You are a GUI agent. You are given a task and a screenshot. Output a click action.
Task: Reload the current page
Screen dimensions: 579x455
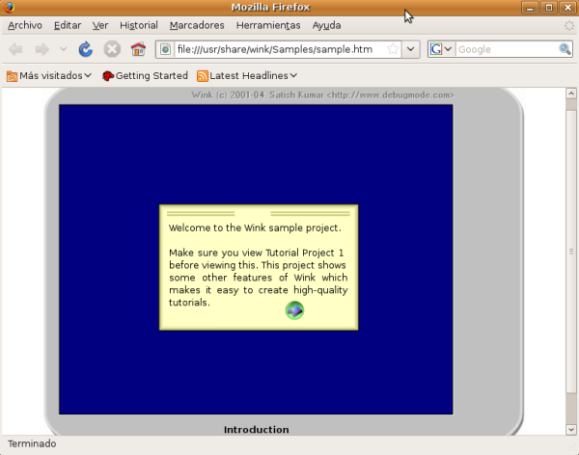(x=86, y=49)
